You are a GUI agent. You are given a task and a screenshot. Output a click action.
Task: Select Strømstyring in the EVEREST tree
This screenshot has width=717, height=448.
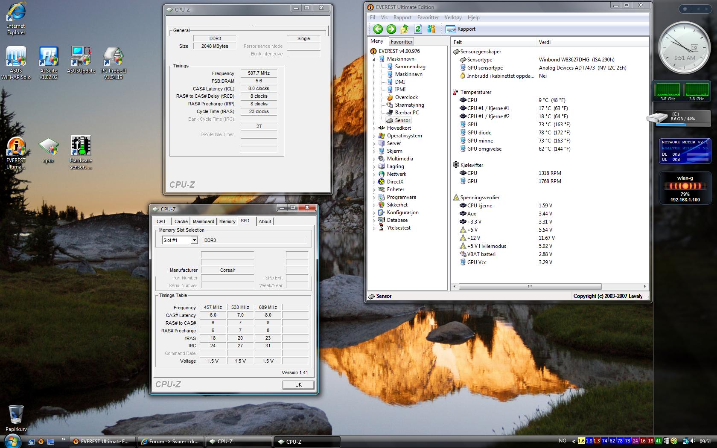click(x=405, y=105)
